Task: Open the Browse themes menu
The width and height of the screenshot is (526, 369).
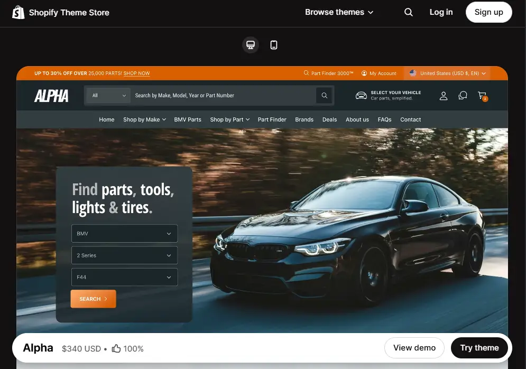Action: click(339, 12)
